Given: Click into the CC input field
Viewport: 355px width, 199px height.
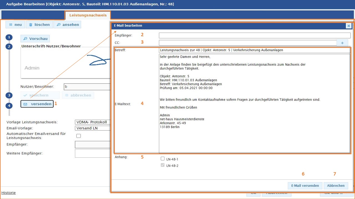Looking at the screenshot, I should (x=248, y=43).
